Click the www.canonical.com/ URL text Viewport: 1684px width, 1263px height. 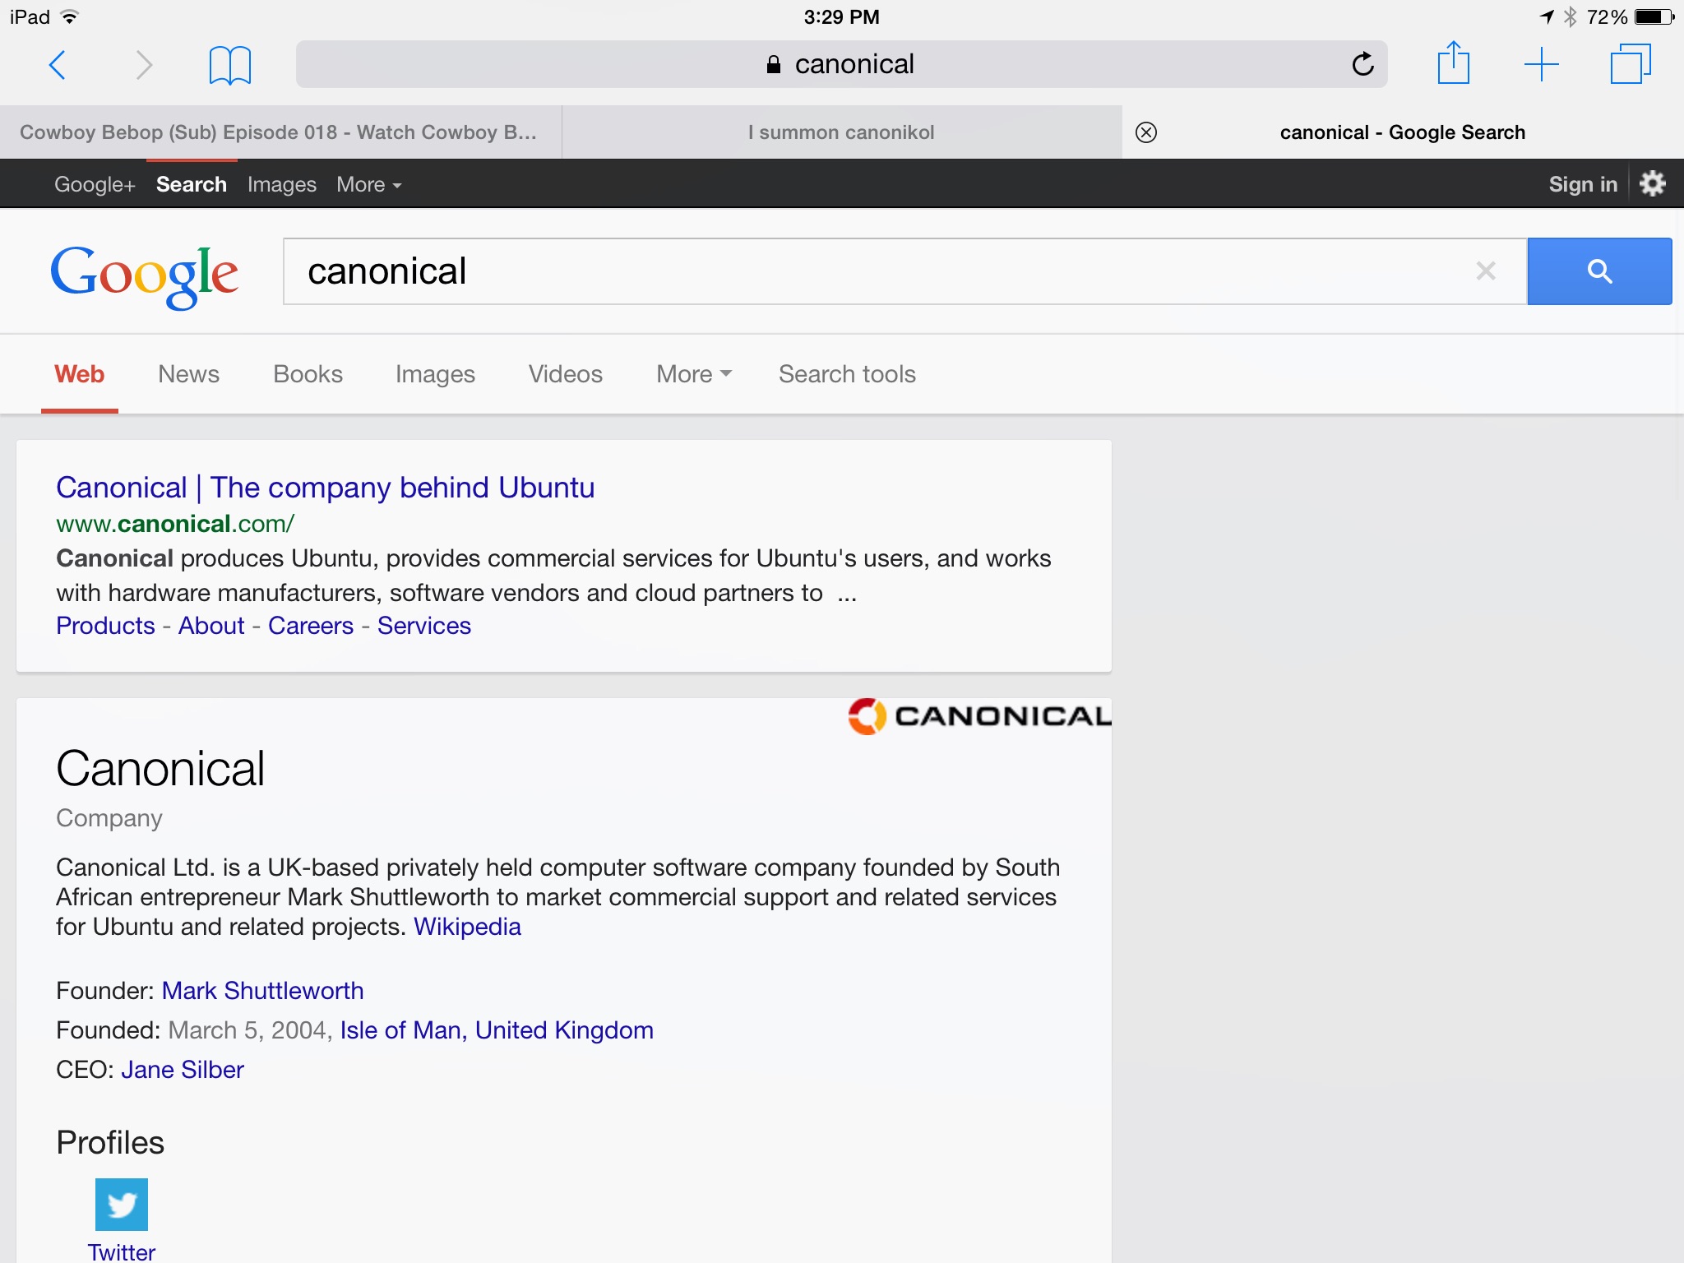pos(175,524)
